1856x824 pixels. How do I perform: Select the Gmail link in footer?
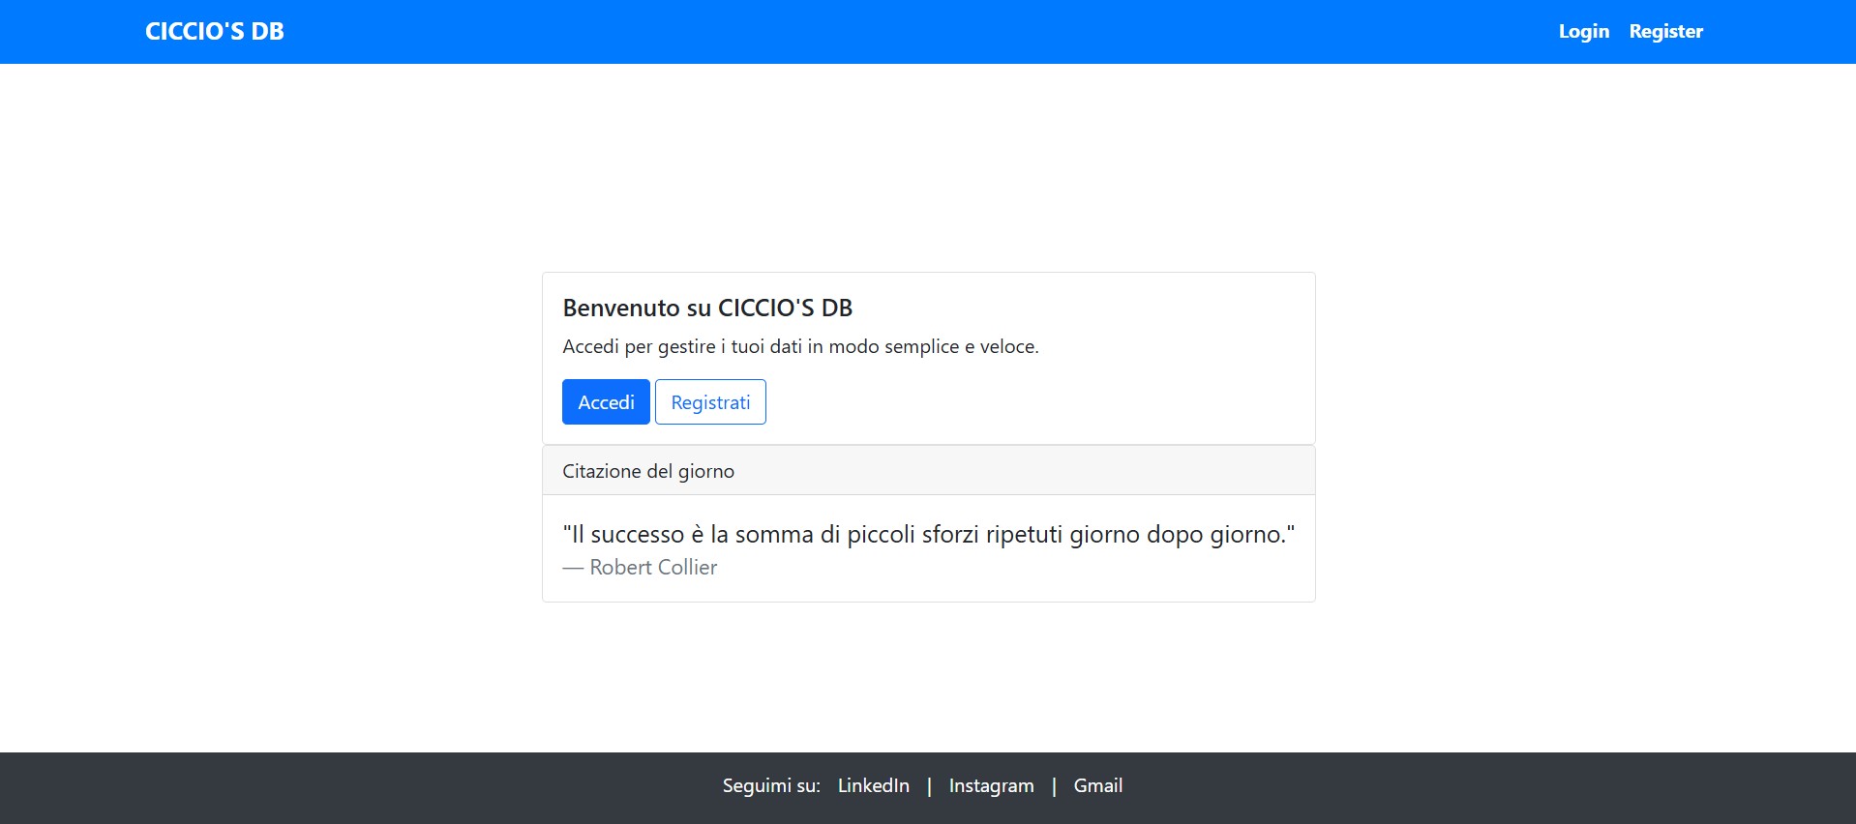[1097, 785]
